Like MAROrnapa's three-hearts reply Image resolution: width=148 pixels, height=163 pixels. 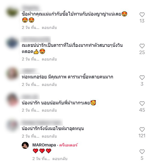click(x=142, y=152)
